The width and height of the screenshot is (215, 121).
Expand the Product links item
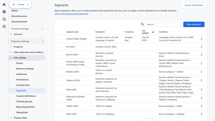(x=11, y=118)
